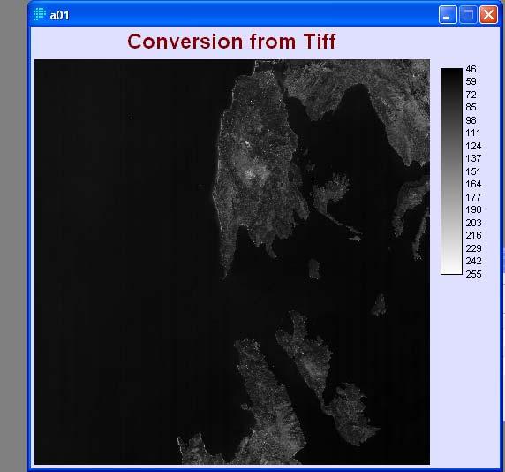
Task: Click legend value 98
Action: point(471,120)
